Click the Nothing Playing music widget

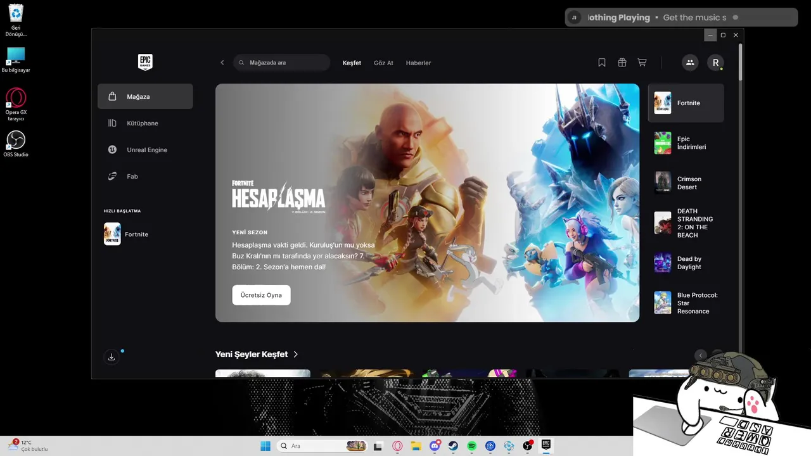tap(681, 18)
